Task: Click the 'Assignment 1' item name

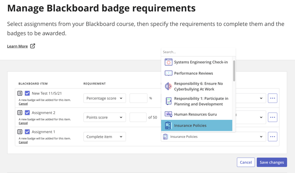Action: 43,132
